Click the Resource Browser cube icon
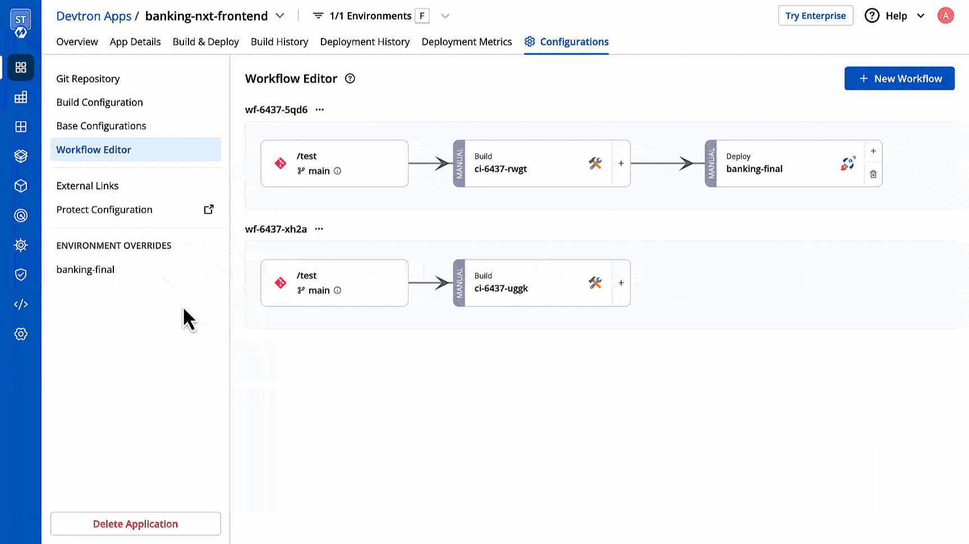The height and width of the screenshot is (544, 969). [x=21, y=186]
